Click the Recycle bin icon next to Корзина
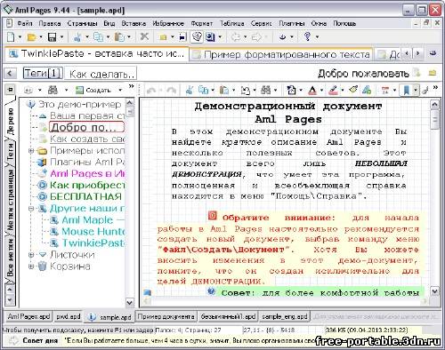The height and width of the screenshot is (350, 445). tap(42, 266)
